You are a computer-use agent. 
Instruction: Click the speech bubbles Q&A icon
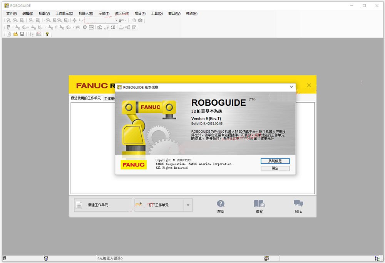298,203
